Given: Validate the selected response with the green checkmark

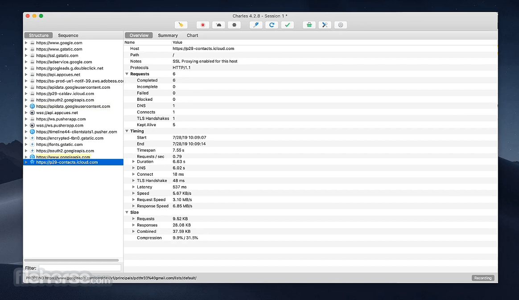Looking at the screenshot, I should (x=288, y=25).
